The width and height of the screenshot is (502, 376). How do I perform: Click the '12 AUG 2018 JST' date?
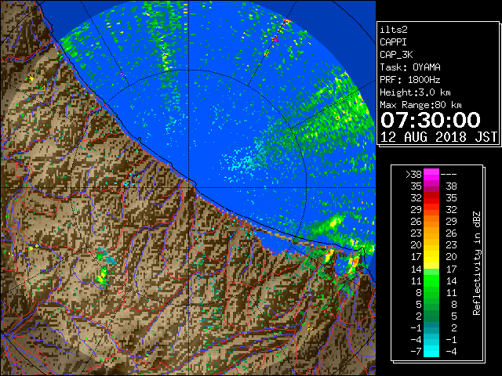coord(438,137)
